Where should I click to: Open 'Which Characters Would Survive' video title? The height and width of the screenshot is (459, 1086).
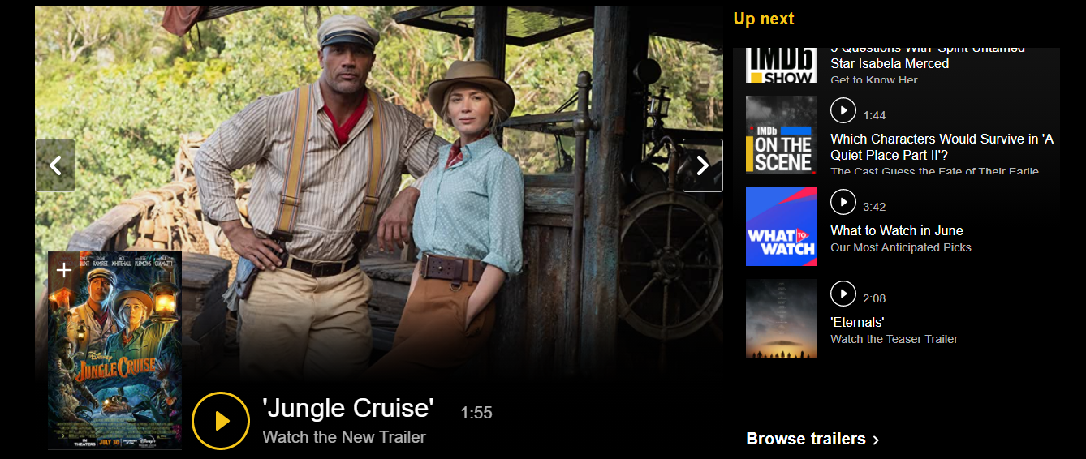pos(942,147)
